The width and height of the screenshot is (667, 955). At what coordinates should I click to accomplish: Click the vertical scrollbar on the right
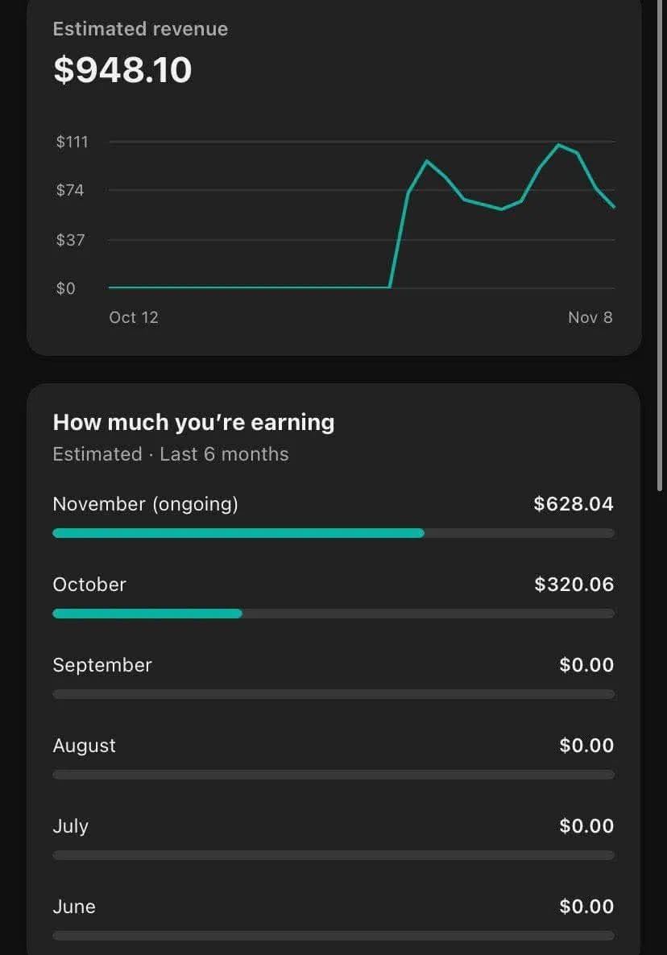pyautogui.click(x=661, y=242)
